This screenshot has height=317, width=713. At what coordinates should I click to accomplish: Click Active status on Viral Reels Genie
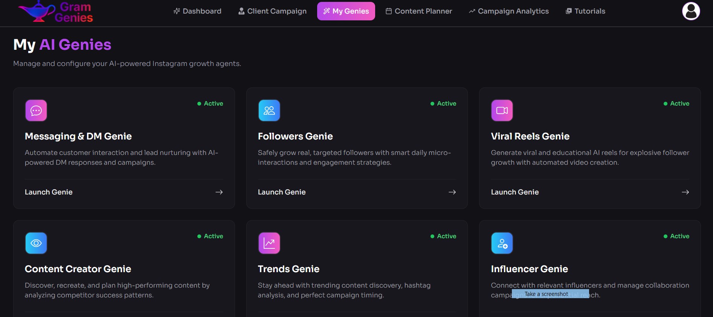coord(676,104)
